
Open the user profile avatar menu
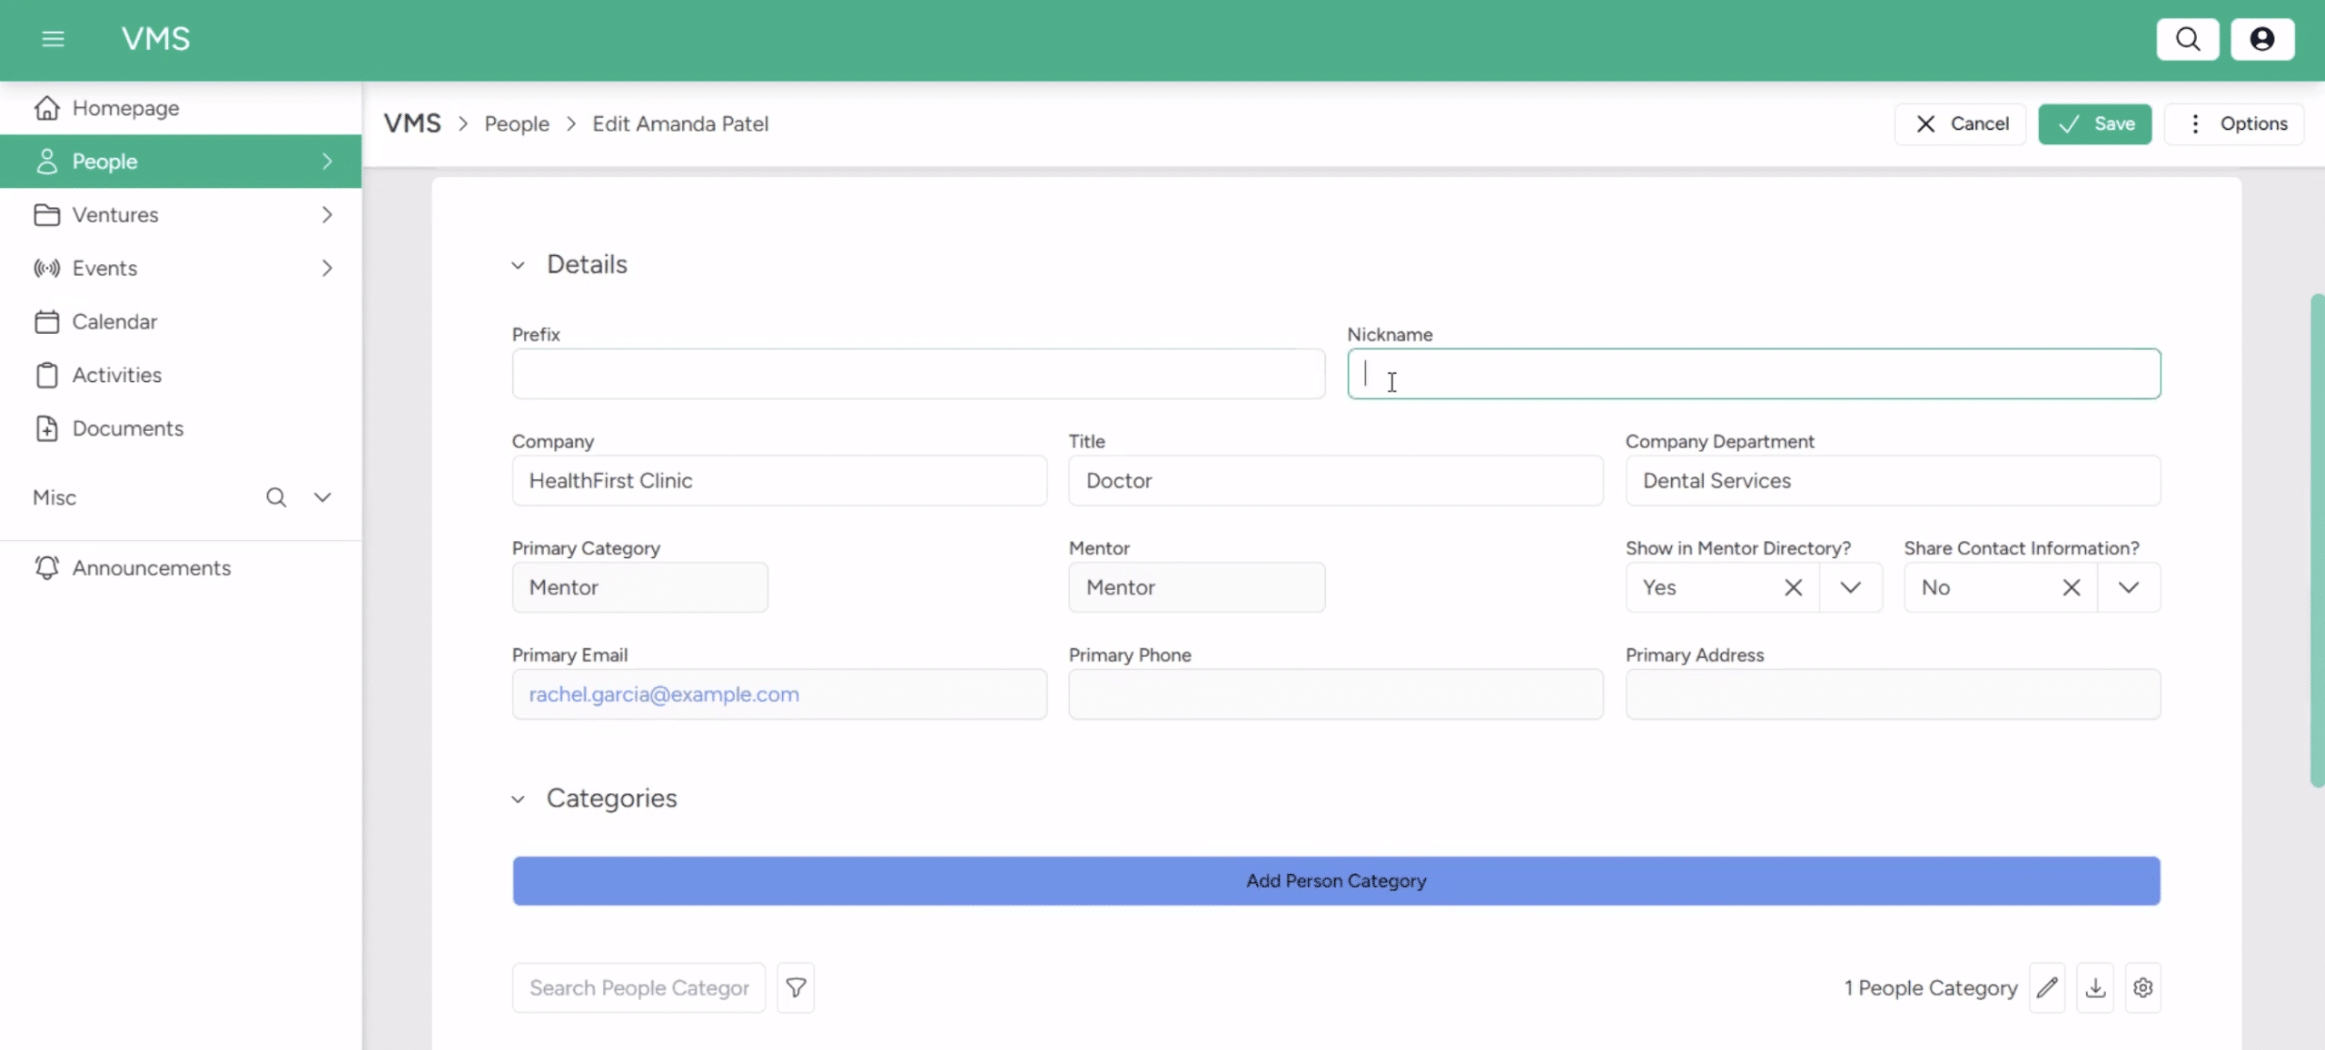(x=2262, y=39)
